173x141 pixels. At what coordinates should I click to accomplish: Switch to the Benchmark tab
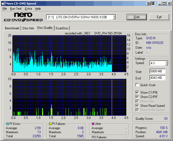tap(12, 28)
